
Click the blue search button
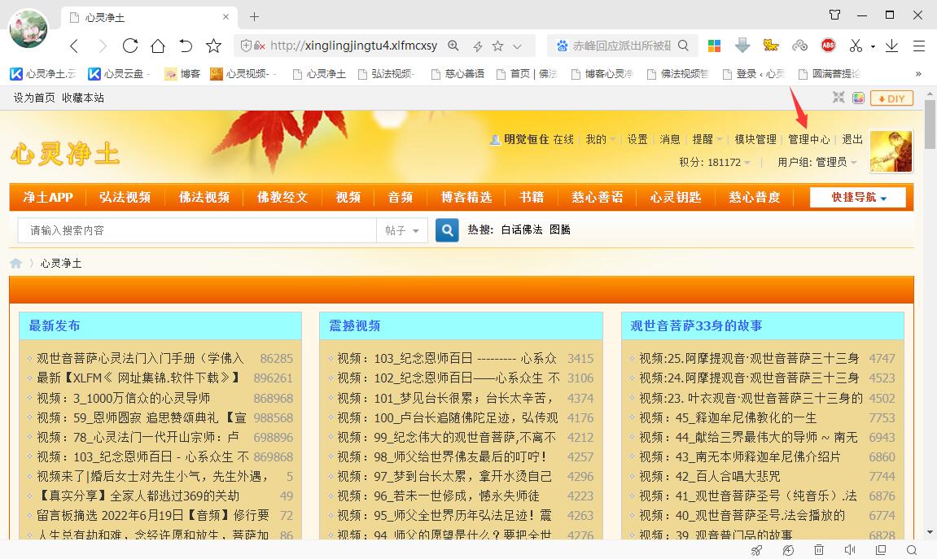[x=447, y=230]
